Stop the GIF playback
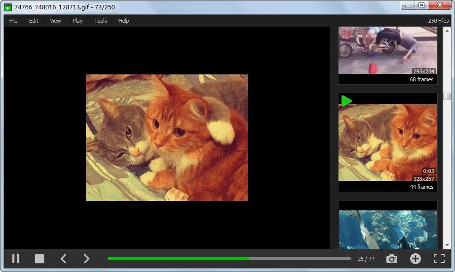This screenshot has width=455, height=272. pyautogui.click(x=39, y=259)
